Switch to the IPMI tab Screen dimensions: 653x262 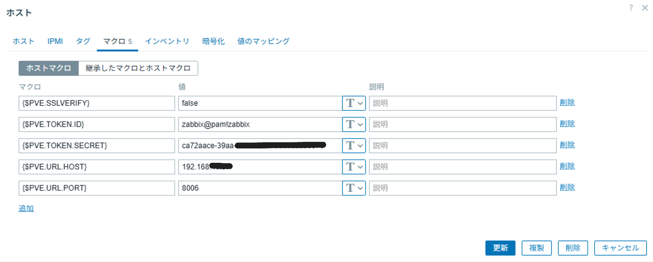[55, 41]
